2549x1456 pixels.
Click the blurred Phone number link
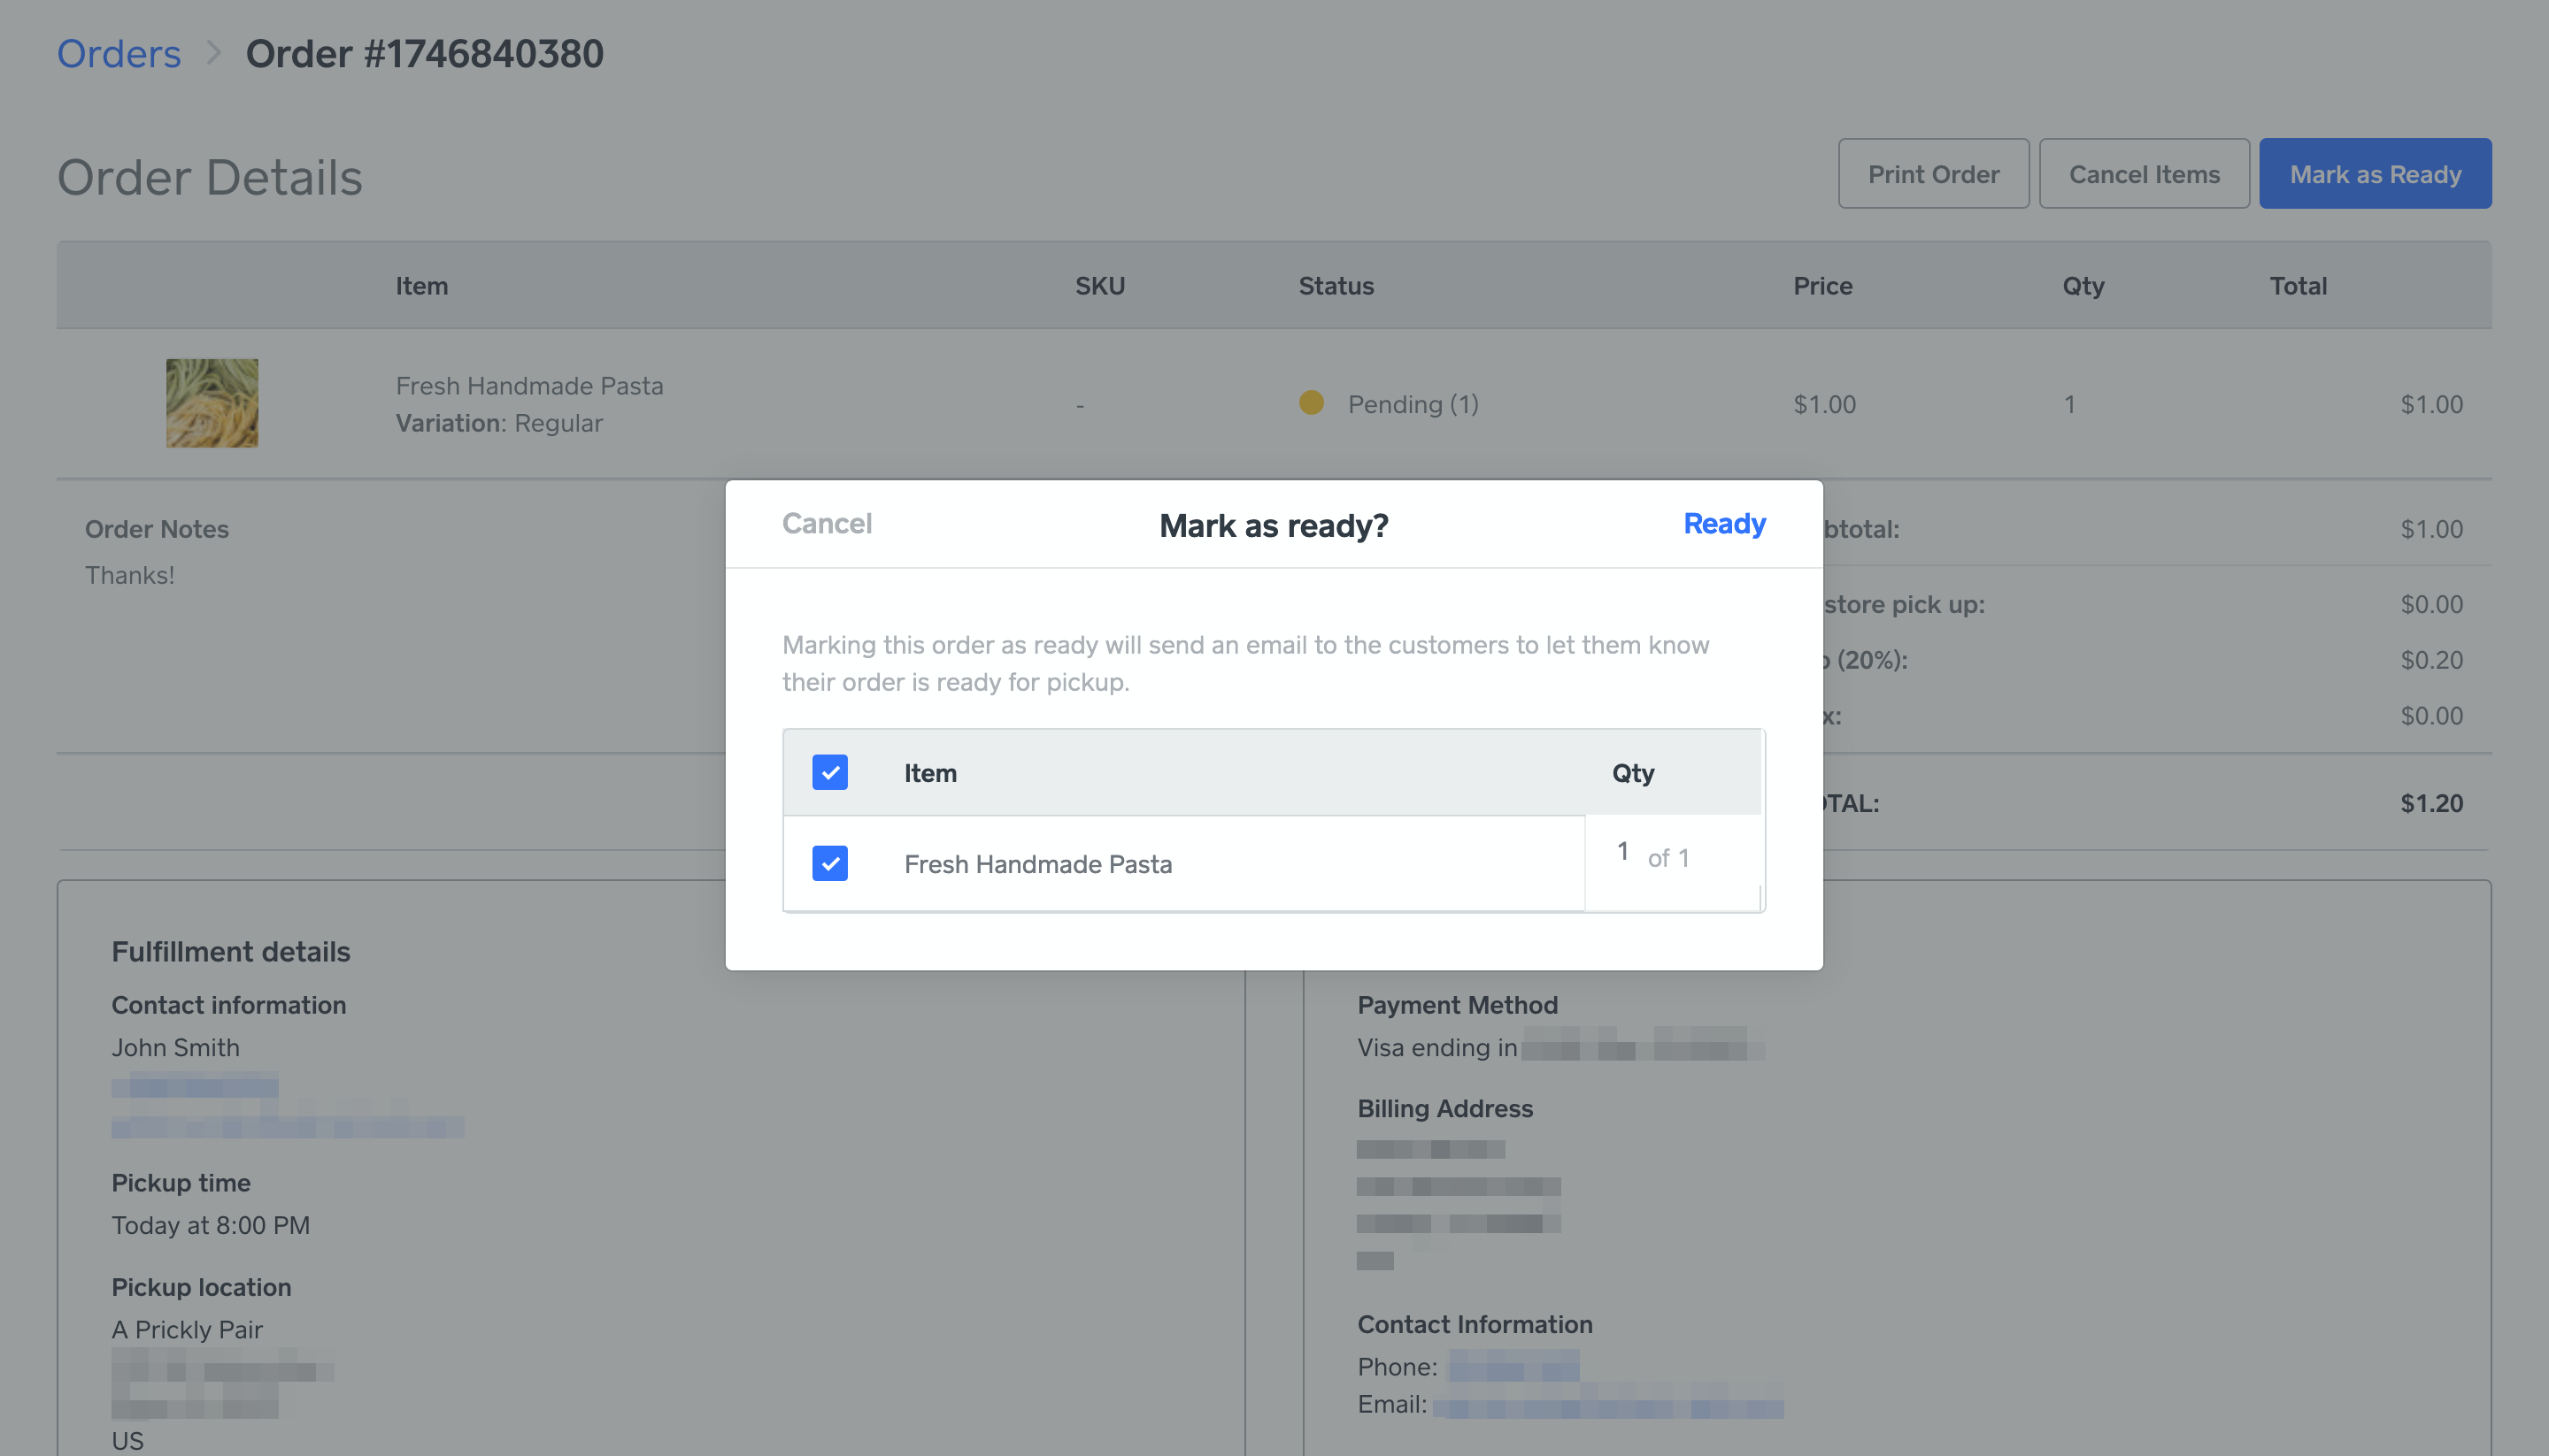(x=1513, y=1366)
